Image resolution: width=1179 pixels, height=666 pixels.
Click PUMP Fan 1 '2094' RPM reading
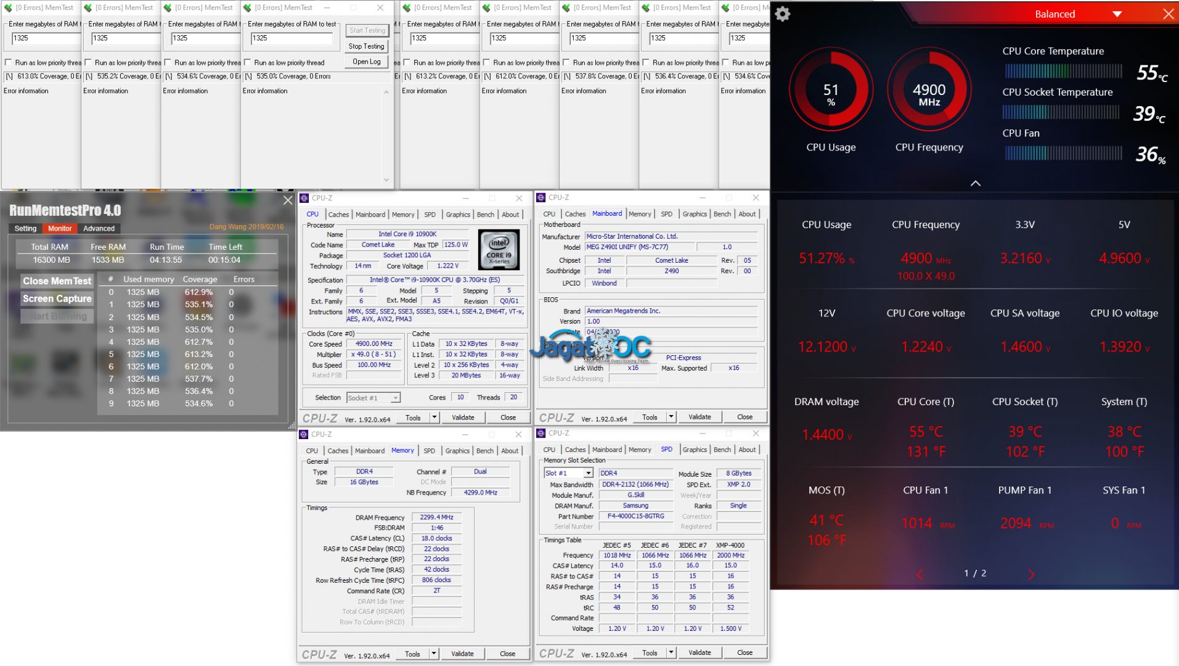coord(1016,524)
